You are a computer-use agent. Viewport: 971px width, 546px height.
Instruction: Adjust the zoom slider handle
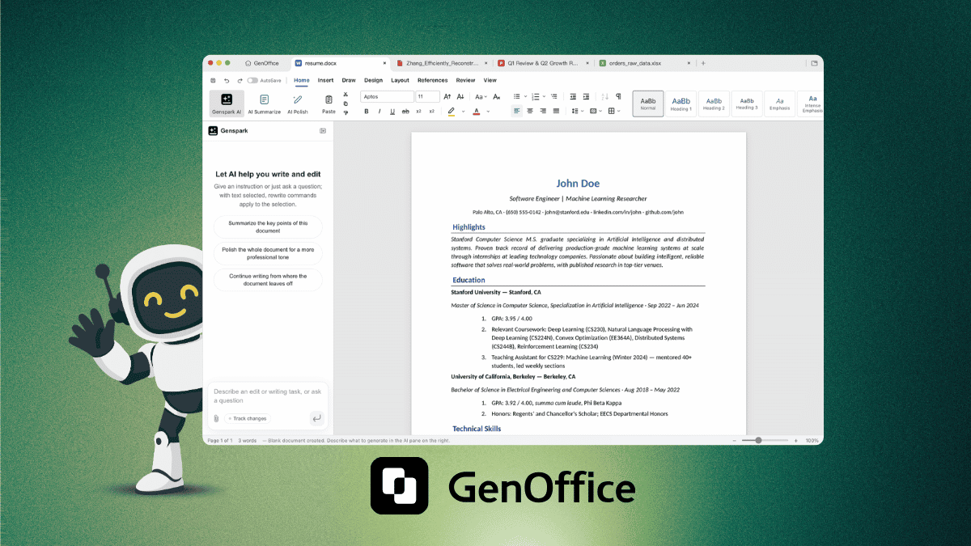[x=758, y=440]
